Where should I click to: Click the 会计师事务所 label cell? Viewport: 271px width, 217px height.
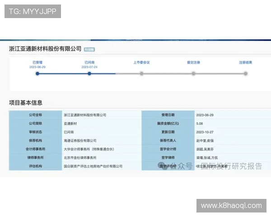(x=35, y=149)
